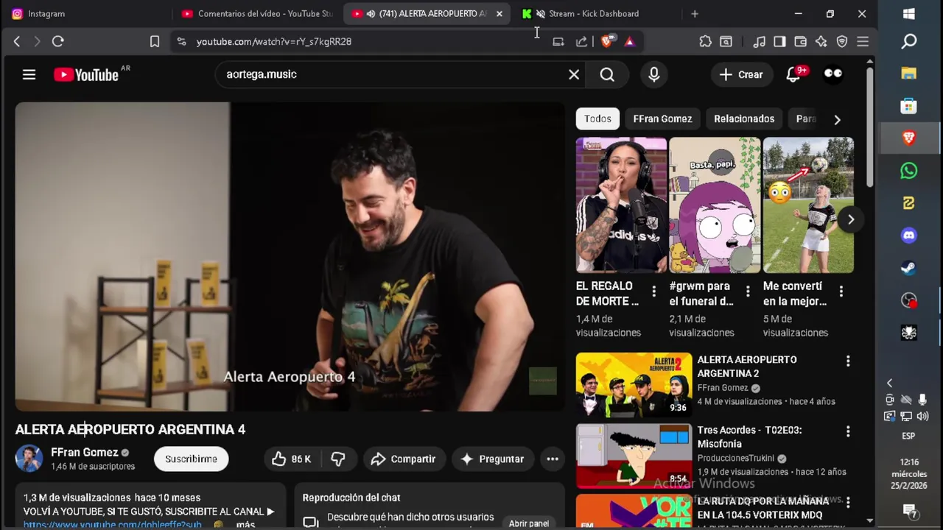View site information left of the URL
The width and height of the screenshot is (943, 530).
pyautogui.click(x=181, y=41)
